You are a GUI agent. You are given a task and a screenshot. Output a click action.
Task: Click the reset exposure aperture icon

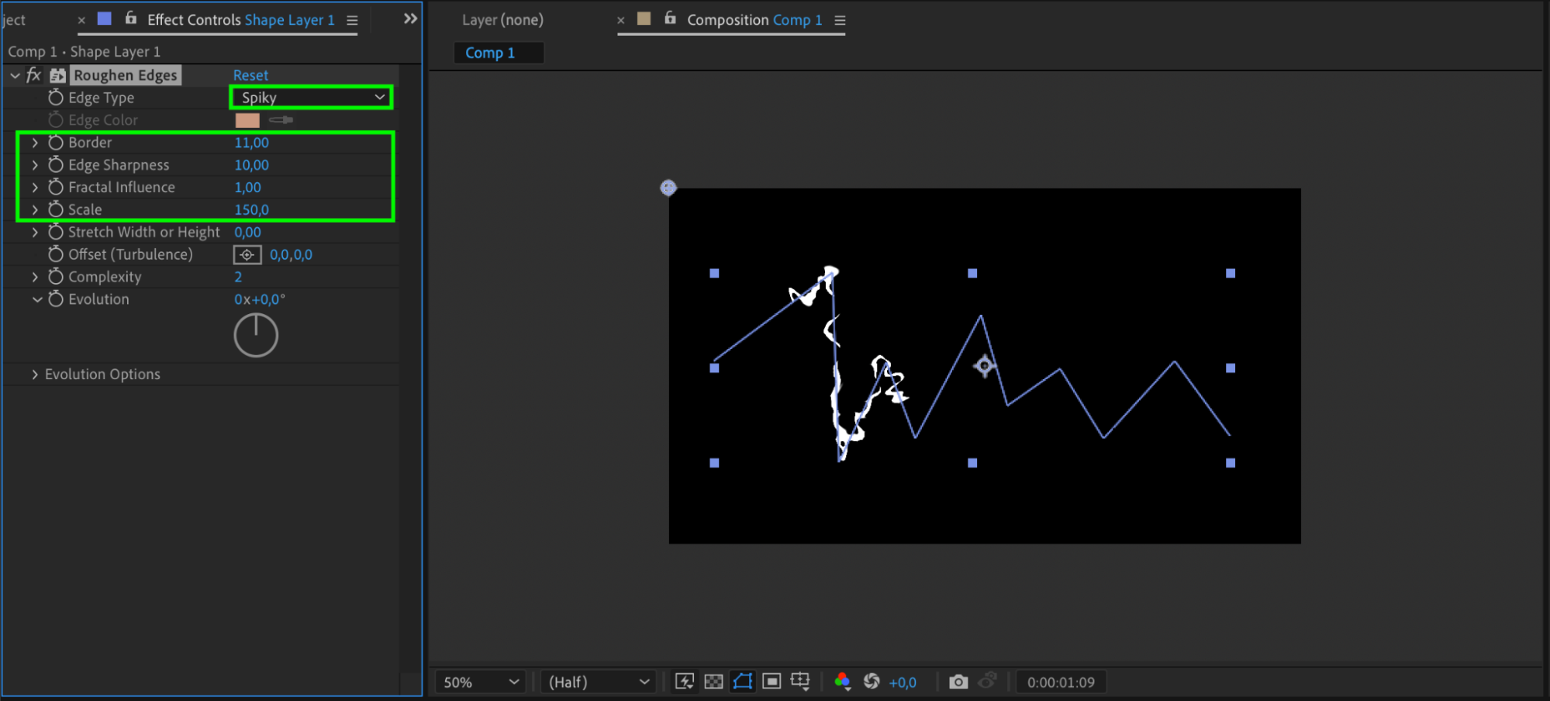tap(872, 682)
